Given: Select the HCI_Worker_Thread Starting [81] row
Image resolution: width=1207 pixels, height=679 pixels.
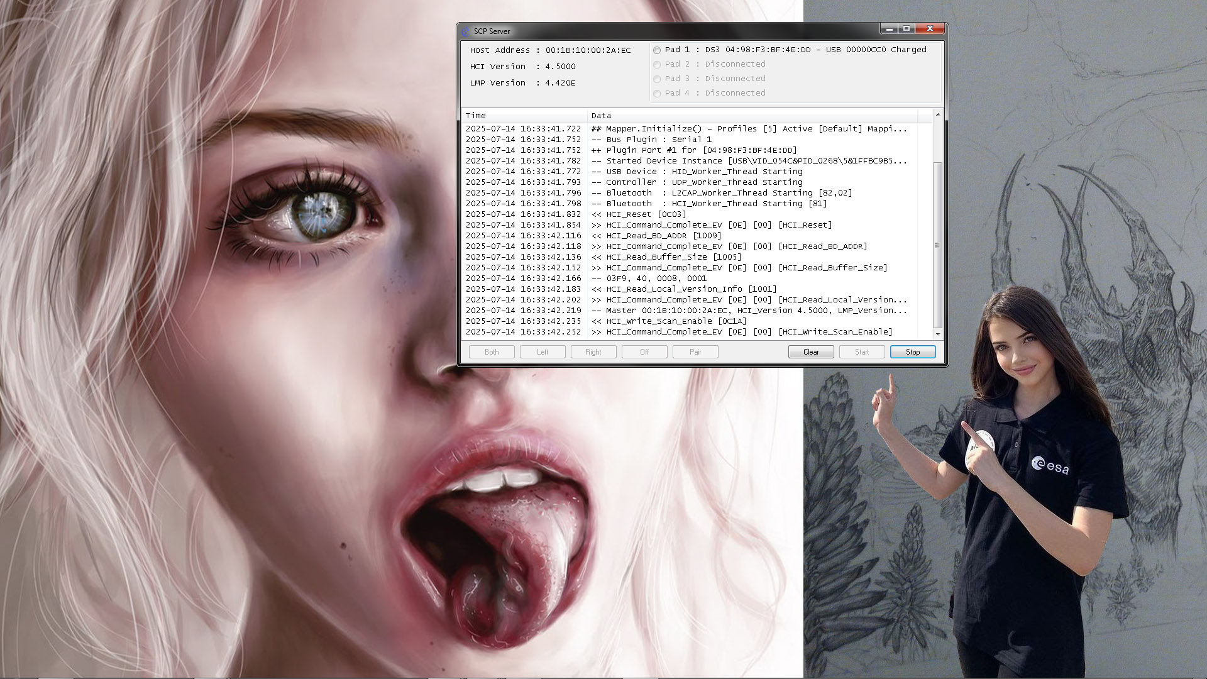Looking at the screenshot, I should (689, 204).
